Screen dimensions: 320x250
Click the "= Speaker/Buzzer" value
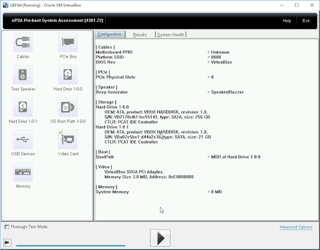click(x=225, y=92)
